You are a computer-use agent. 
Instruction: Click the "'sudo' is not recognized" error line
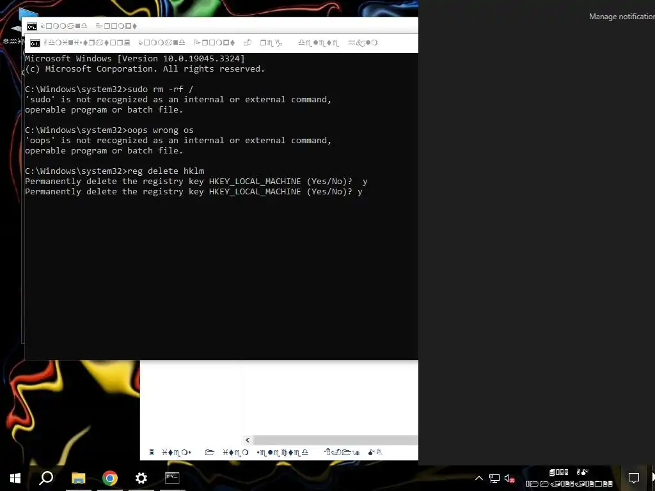(178, 100)
